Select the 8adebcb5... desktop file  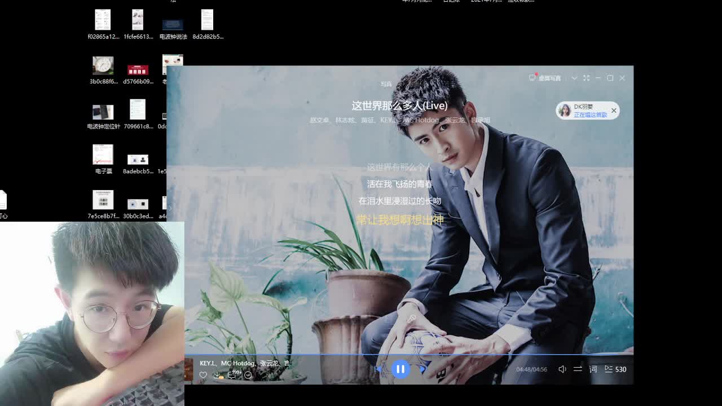click(x=138, y=164)
